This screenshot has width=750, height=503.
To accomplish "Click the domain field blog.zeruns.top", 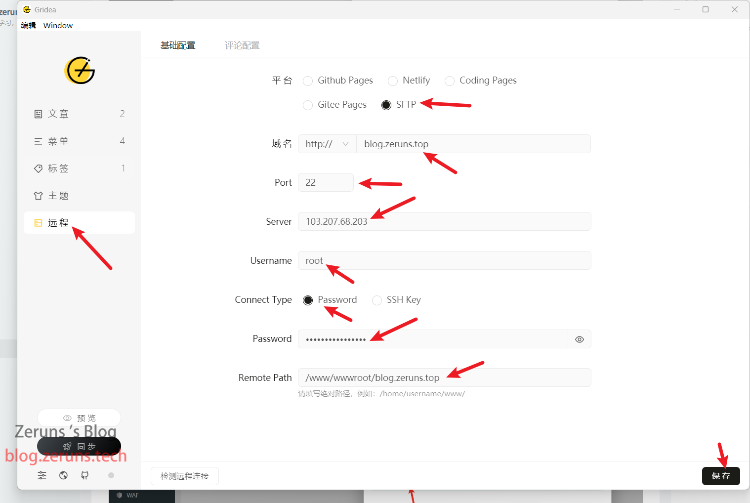I will coord(473,144).
